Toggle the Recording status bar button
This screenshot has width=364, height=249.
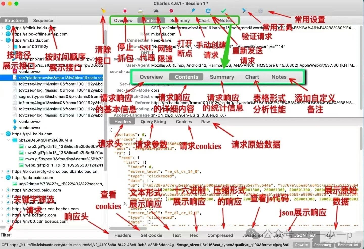point(323,245)
